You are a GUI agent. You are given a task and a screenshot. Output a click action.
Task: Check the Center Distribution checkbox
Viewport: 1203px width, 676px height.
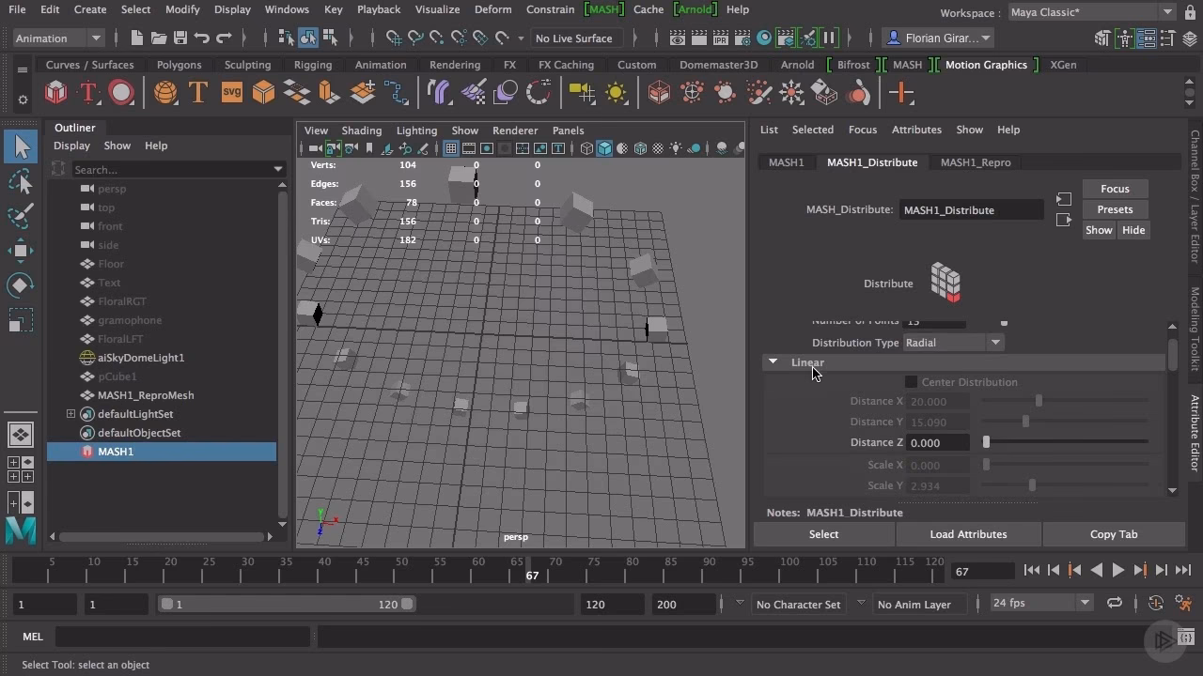pos(911,382)
